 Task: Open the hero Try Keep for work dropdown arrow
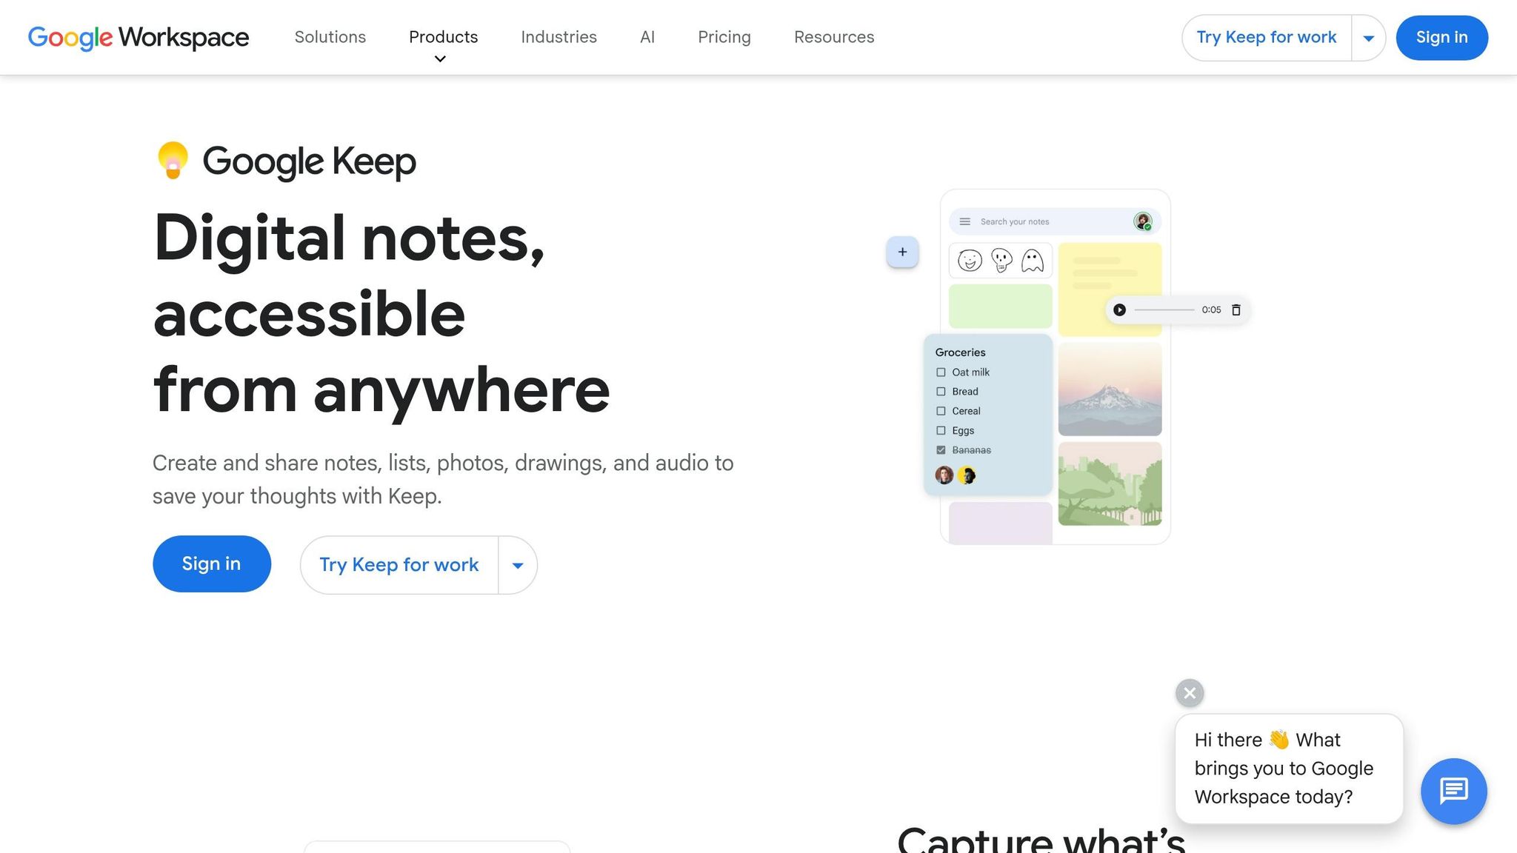point(518,565)
